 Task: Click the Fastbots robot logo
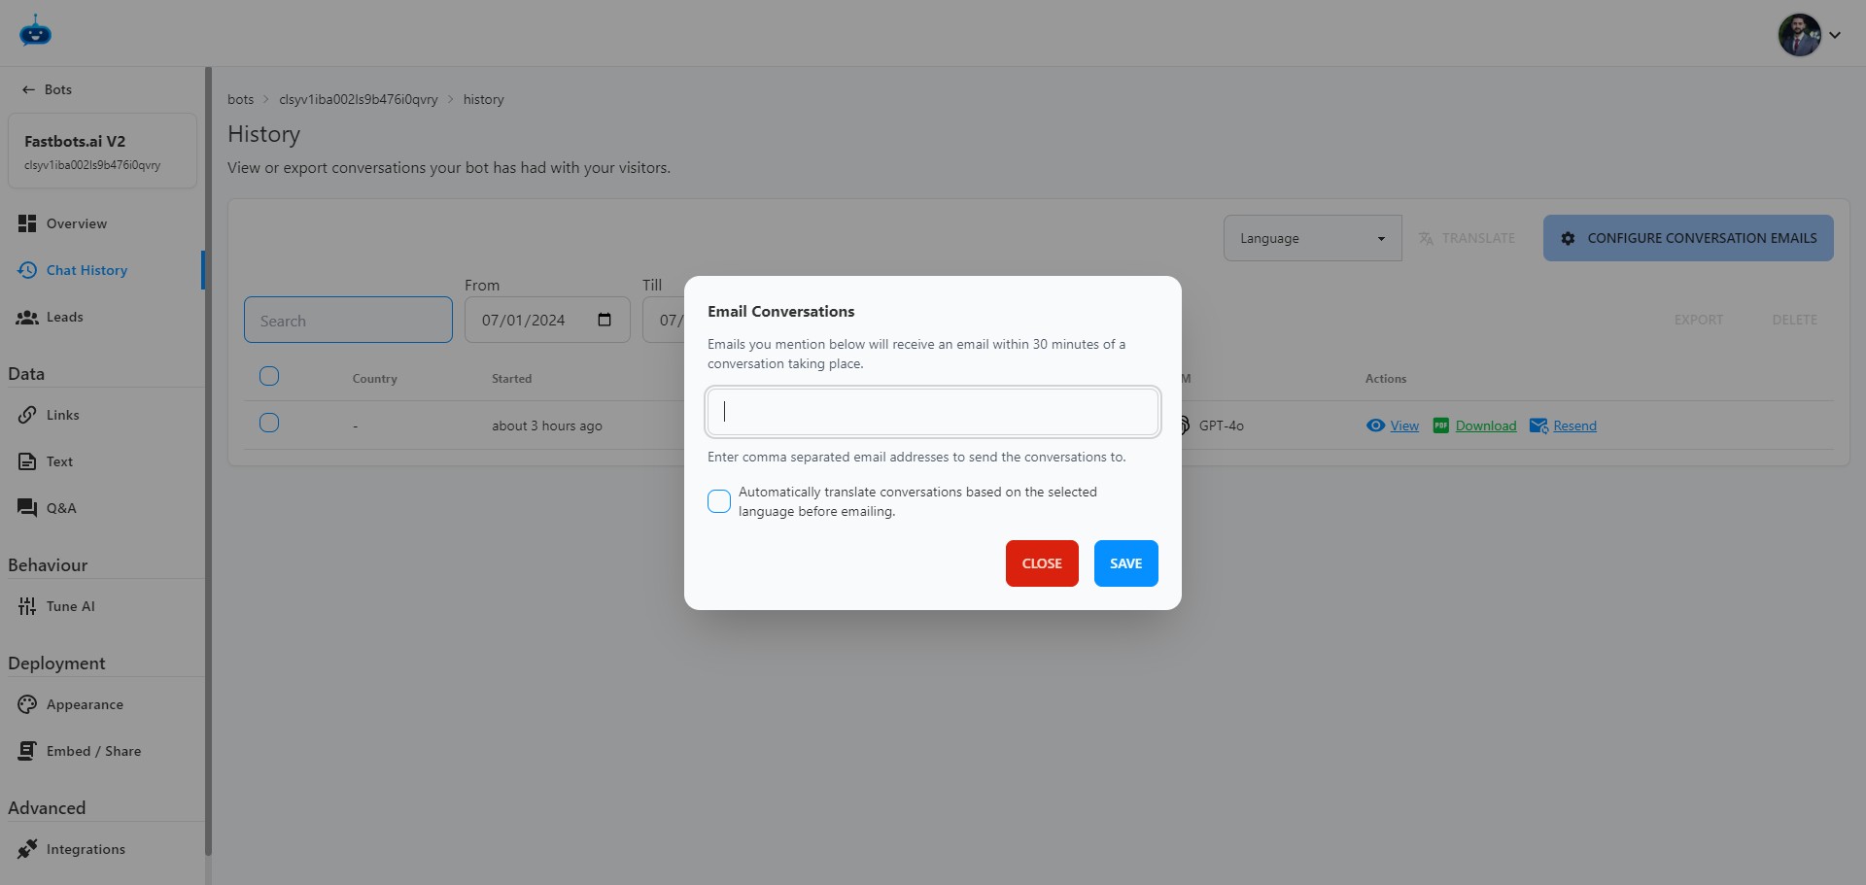coord(35,31)
